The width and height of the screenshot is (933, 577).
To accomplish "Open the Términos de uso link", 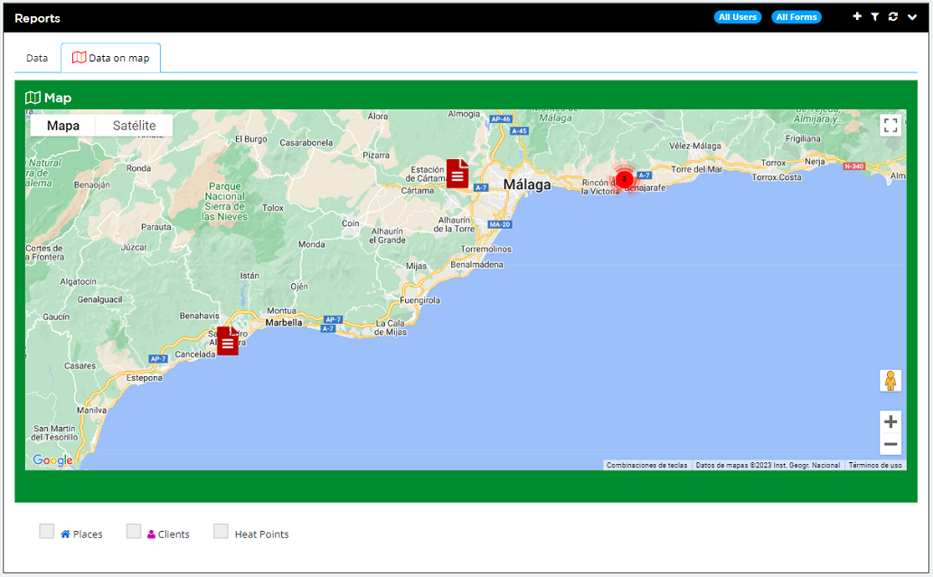I will tap(875, 465).
